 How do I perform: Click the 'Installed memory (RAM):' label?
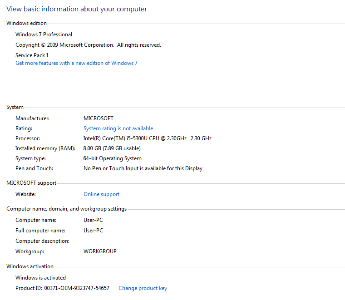click(x=45, y=148)
